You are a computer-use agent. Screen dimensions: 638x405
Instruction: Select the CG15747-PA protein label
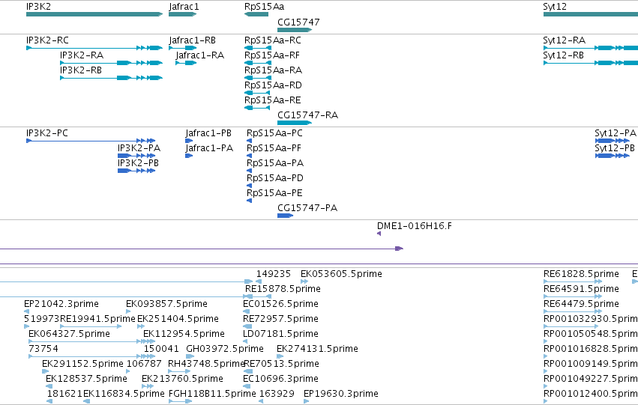point(307,208)
